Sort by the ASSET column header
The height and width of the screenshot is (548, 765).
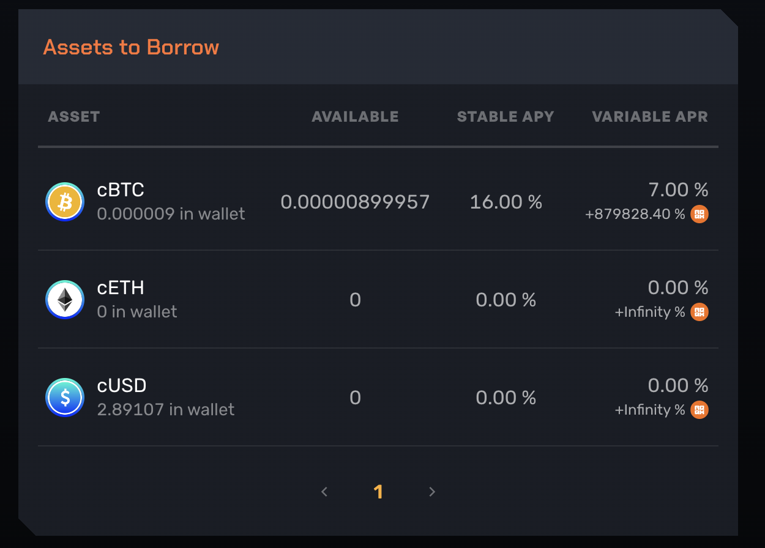(x=74, y=117)
